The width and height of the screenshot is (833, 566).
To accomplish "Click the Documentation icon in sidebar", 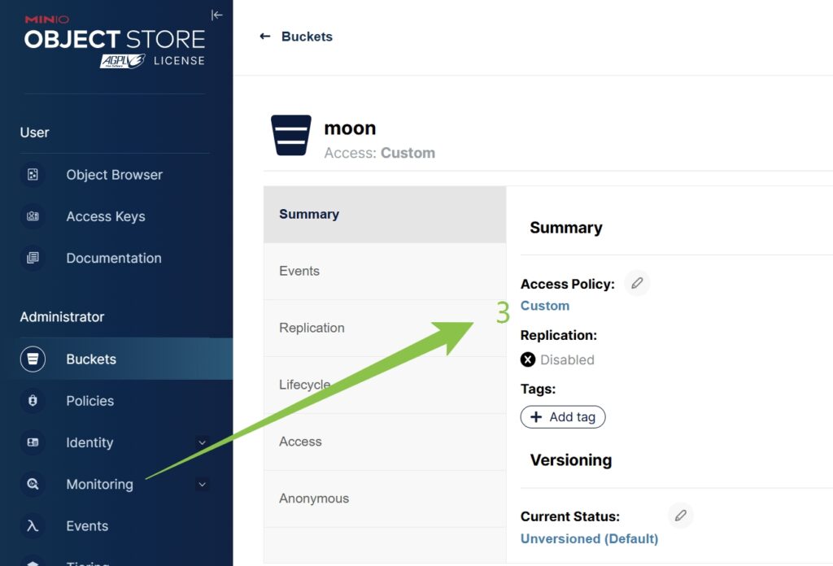I will tap(33, 258).
